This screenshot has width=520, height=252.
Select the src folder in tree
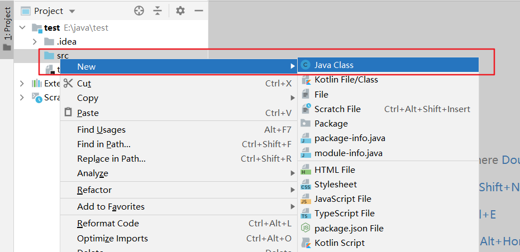(x=56, y=55)
